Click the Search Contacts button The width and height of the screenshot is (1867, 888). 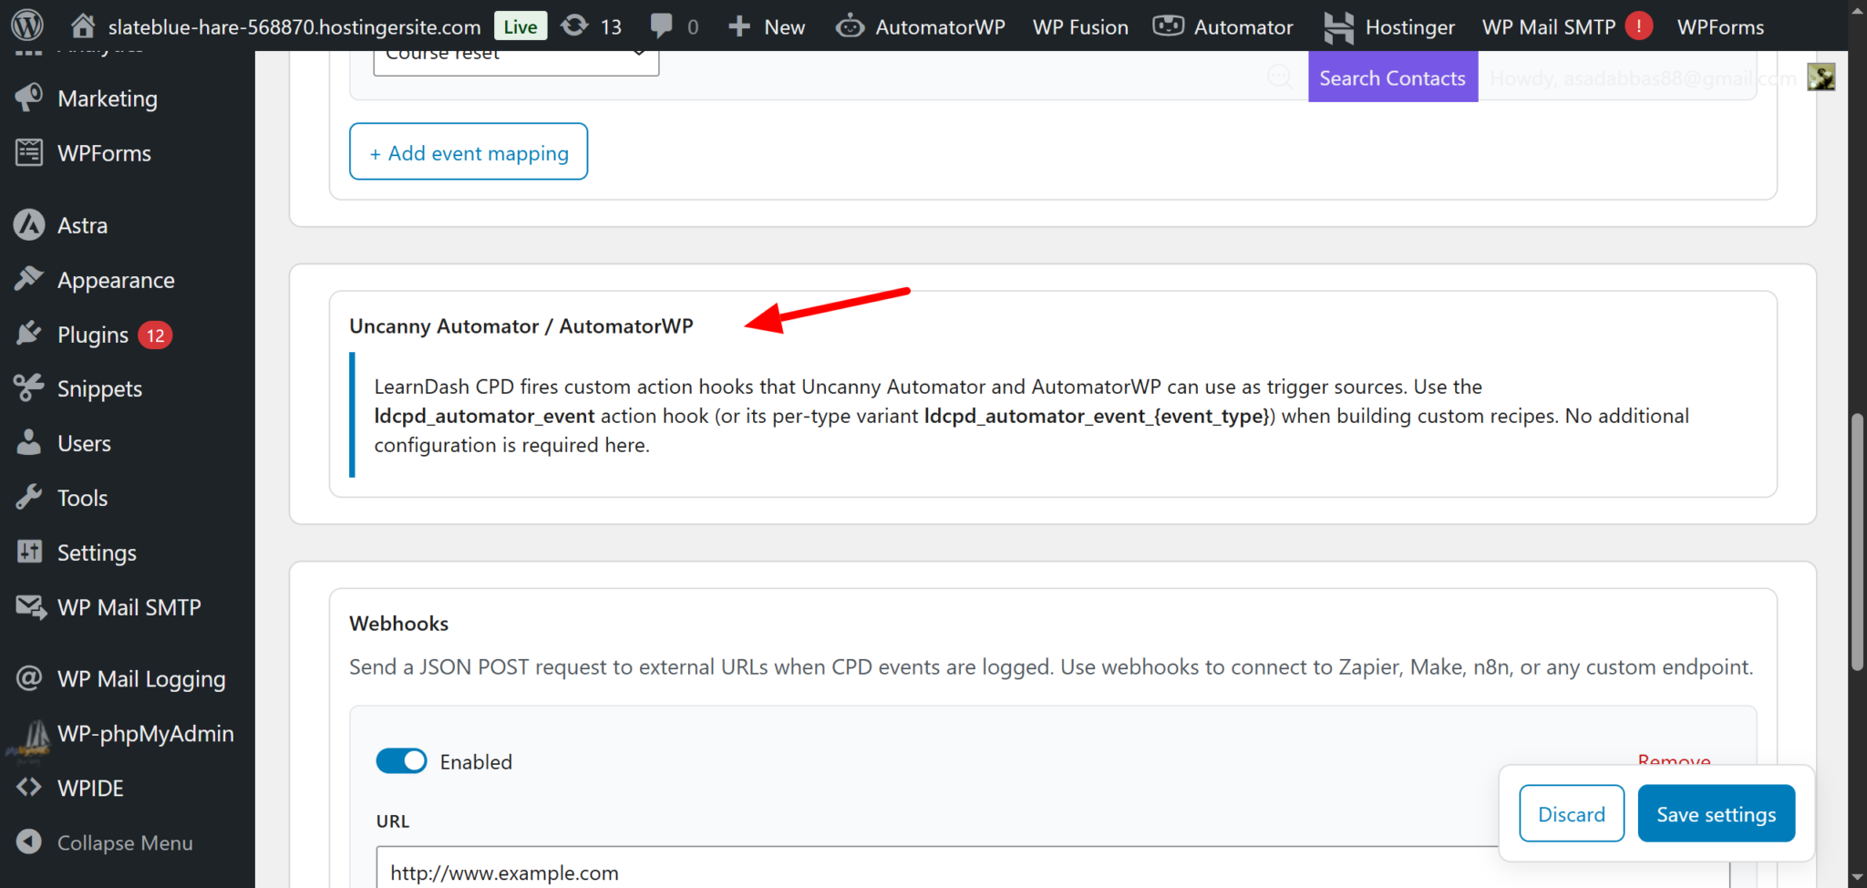(1393, 77)
